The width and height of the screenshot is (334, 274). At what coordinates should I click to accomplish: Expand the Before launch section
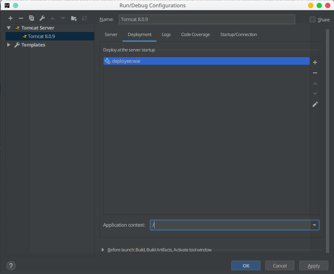coord(103,250)
